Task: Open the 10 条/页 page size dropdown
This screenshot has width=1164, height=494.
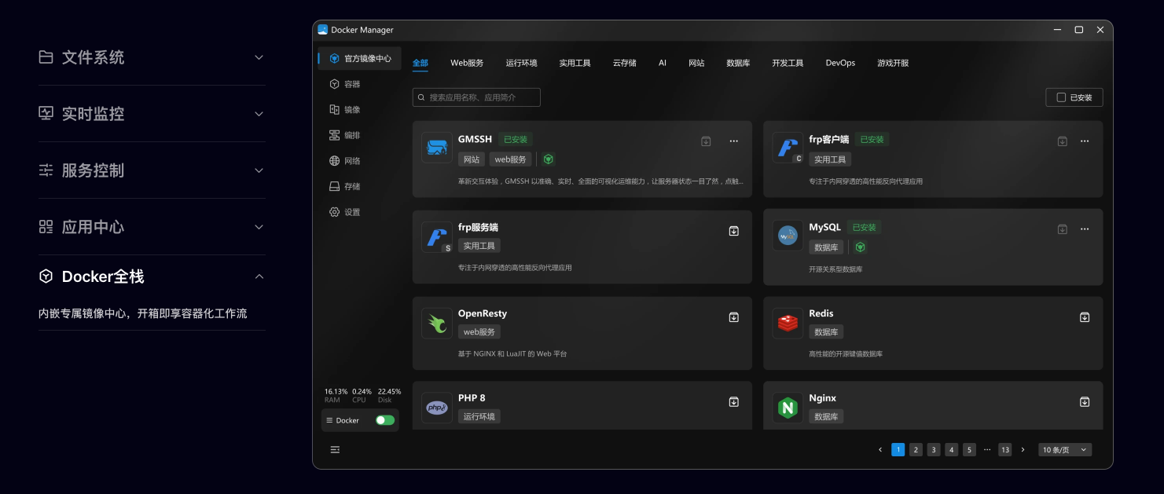Action: (x=1064, y=450)
